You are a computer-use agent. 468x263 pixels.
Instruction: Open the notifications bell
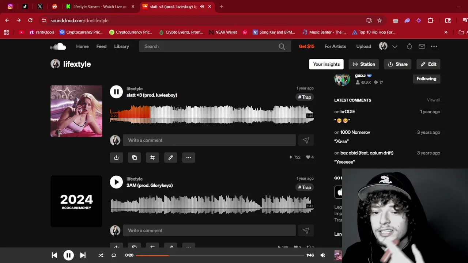tap(409, 46)
